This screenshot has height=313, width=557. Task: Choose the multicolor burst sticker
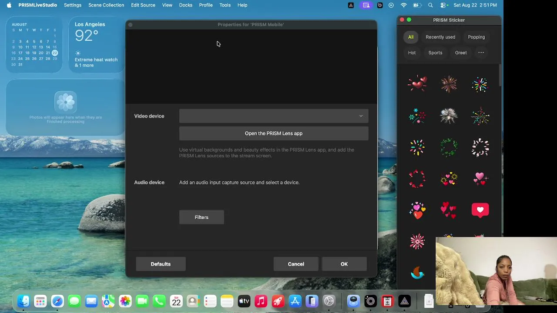pos(480,84)
